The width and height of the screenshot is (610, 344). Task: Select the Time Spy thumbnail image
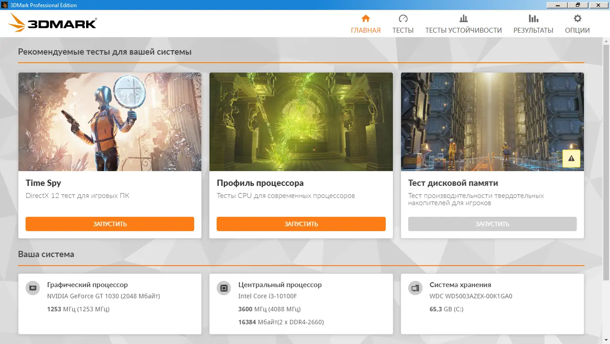[110, 122]
